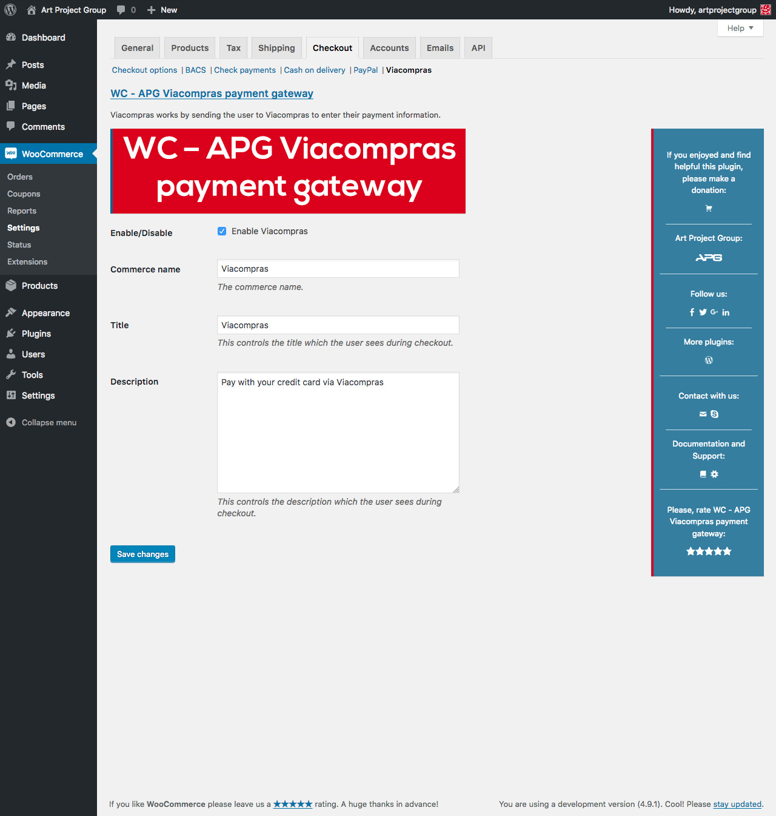Rate the plugin via white stars

coord(709,551)
